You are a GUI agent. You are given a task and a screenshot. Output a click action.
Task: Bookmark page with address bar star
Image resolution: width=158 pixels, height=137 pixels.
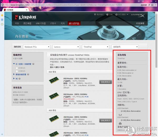pyautogui.click(x=152, y=5)
